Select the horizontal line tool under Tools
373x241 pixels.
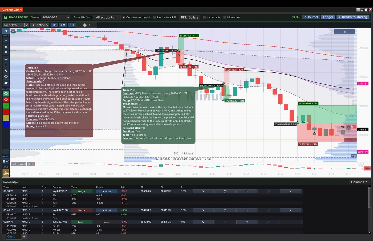point(6,65)
